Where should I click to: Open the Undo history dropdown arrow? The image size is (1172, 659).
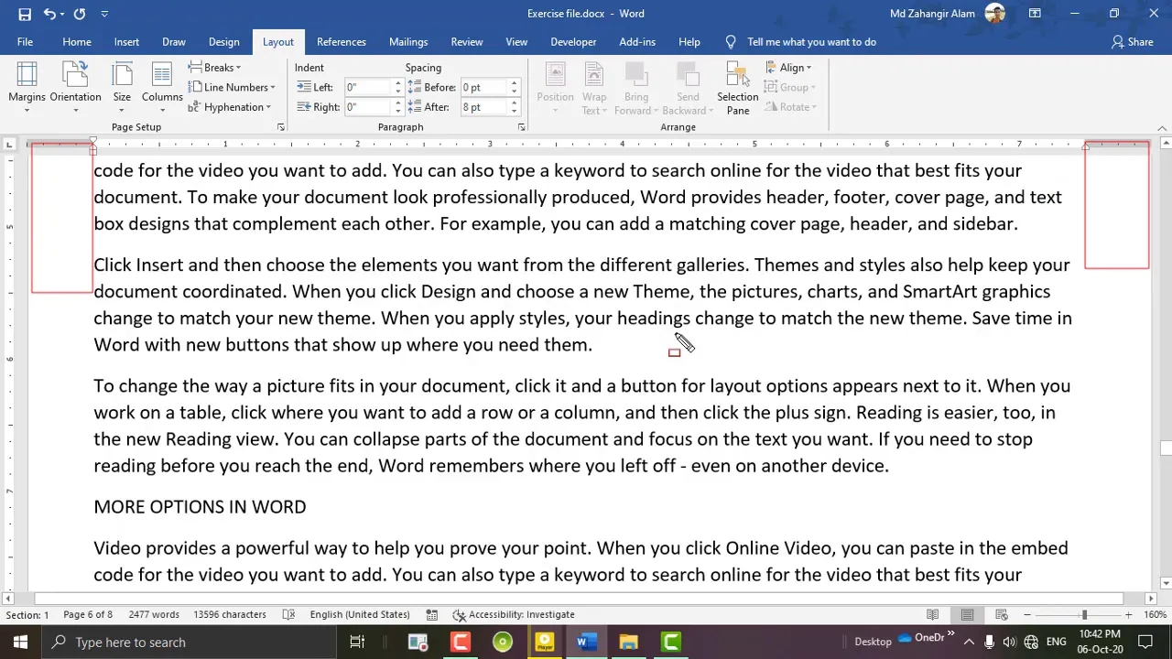coord(62,14)
